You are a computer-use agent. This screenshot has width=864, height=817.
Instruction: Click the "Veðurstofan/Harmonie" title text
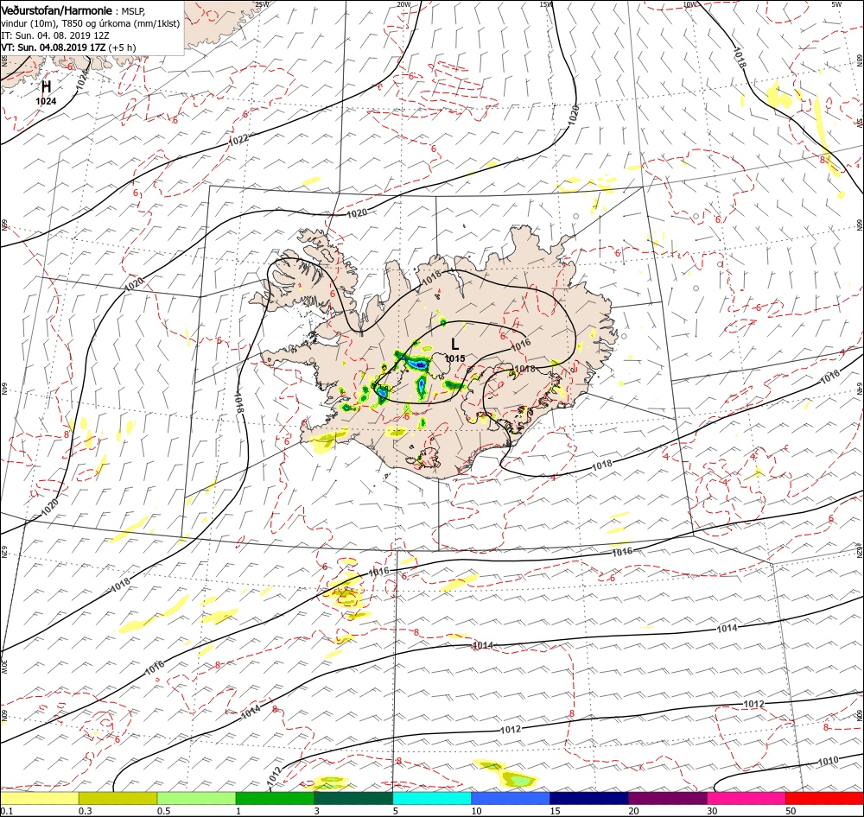point(55,10)
